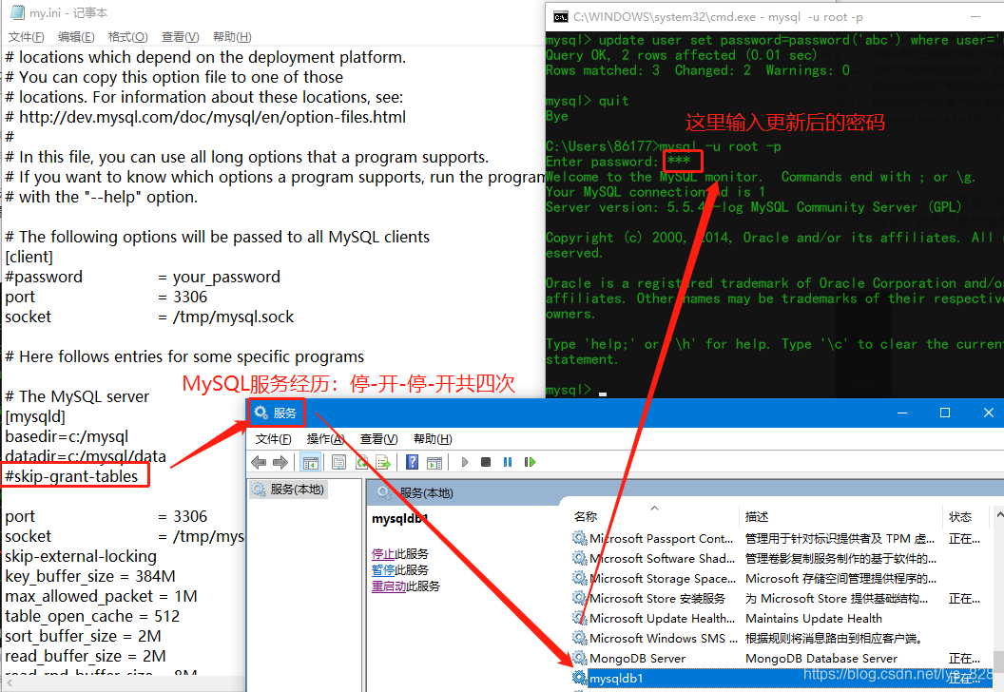
Task: Click gear icon beside Microsoft Passport Cont... service
Action: tap(579, 538)
